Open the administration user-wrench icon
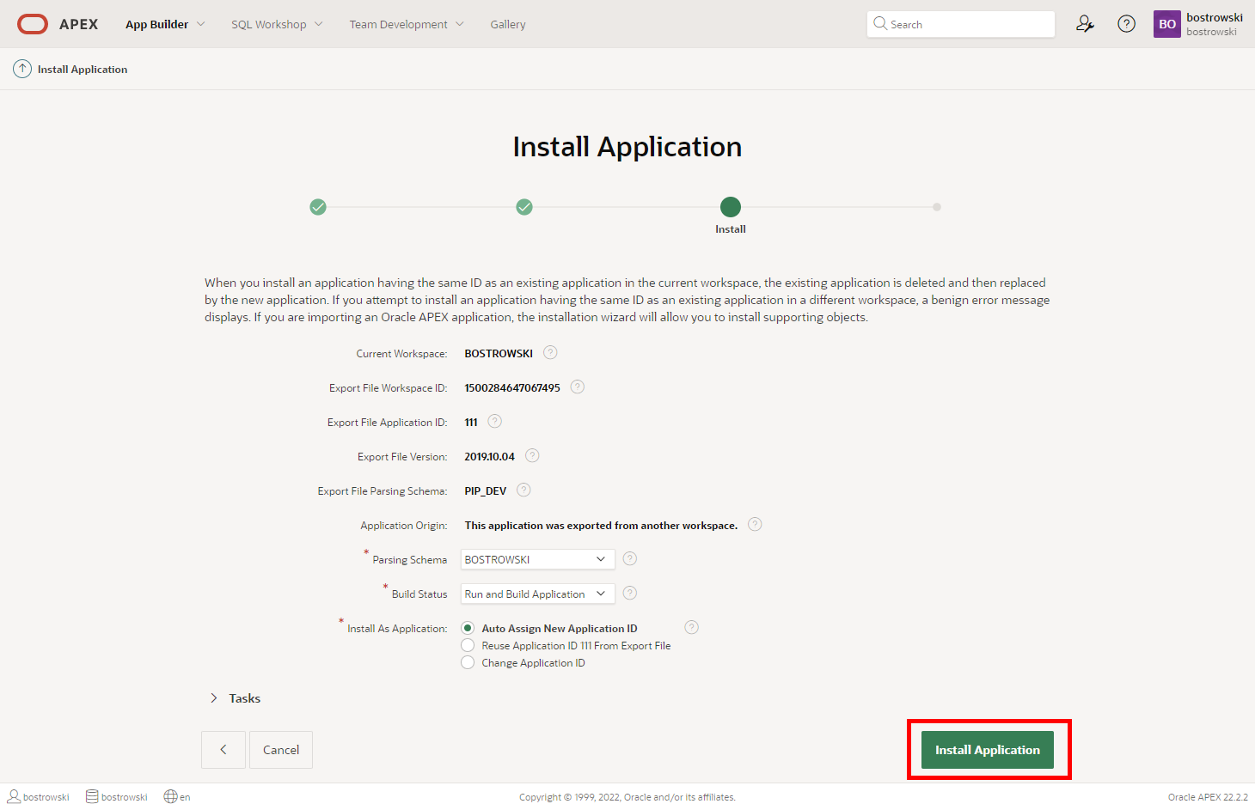Image resolution: width=1255 pixels, height=810 pixels. pyautogui.click(x=1085, y=24)
